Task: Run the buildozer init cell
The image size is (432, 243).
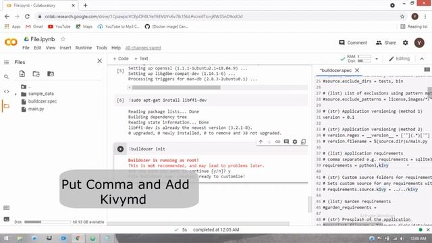Action: pyautogui.click(x=120, y=148)
